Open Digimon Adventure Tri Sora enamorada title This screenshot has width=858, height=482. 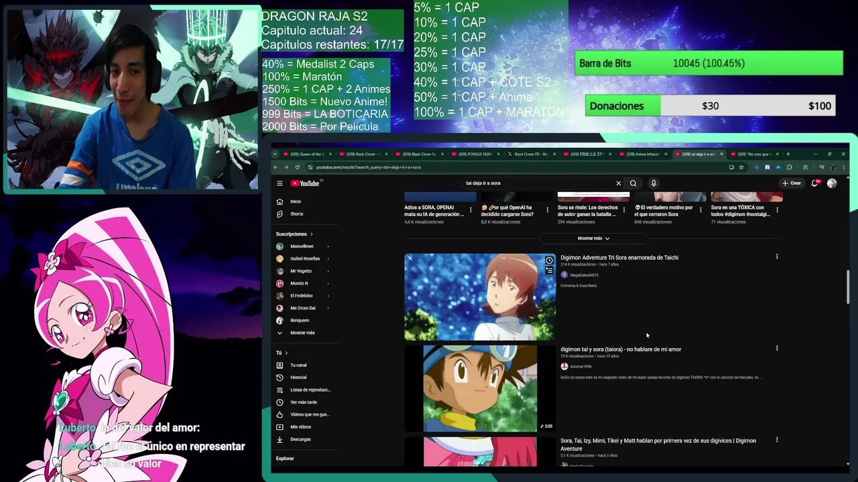(x=619, y=257)
